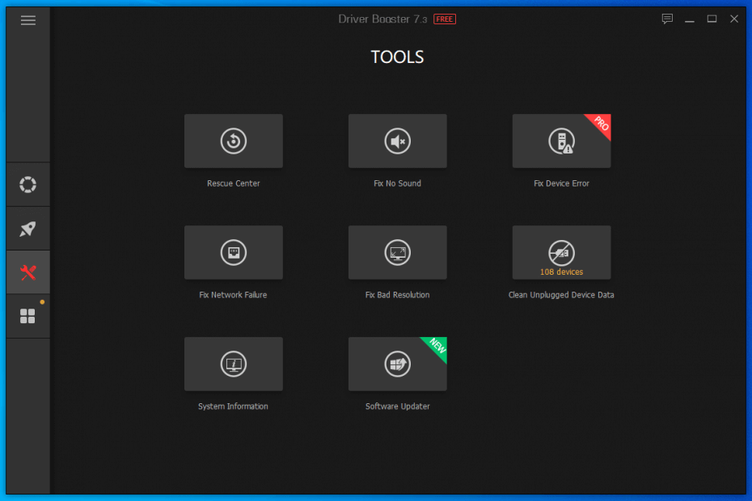Open the hamburger menu
752x501 pixels.
27,19
